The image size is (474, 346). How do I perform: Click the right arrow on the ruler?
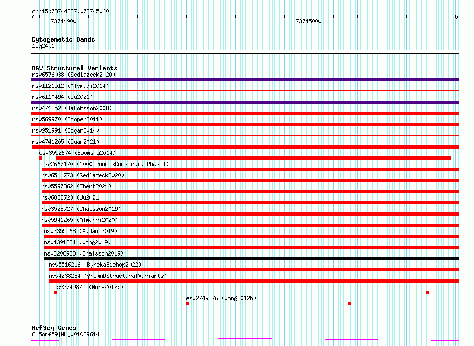[x=457, y=17]
